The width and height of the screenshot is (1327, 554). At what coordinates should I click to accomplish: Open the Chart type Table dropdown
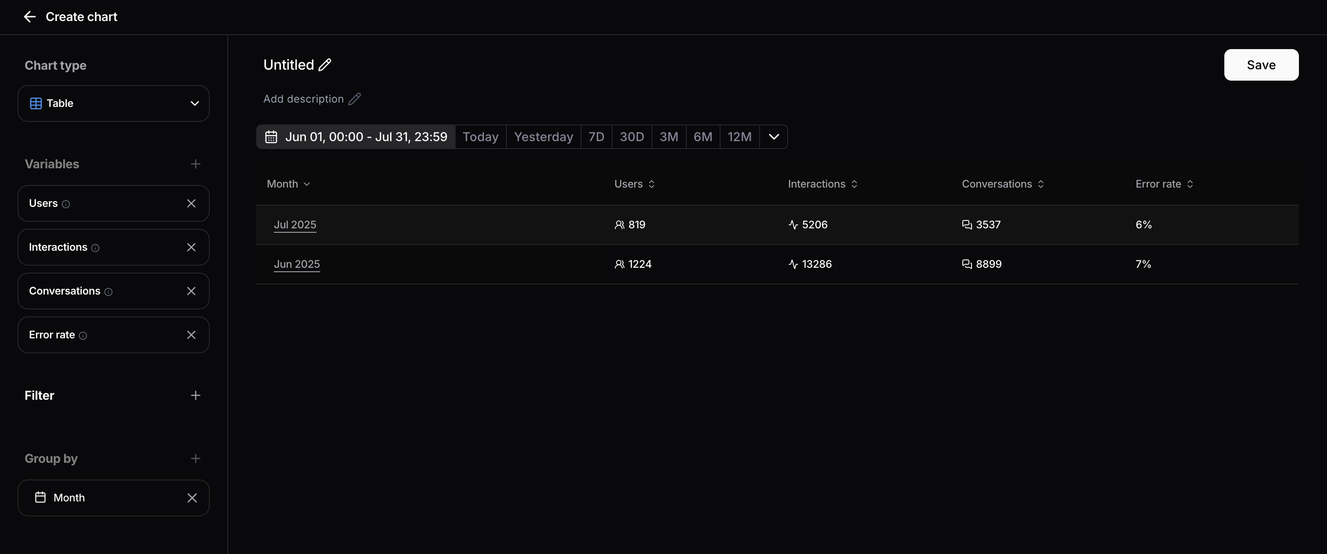113,103
